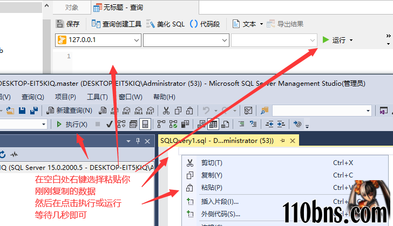Click 新建查询(N) in SSMS toolbar

pos(70,111)
